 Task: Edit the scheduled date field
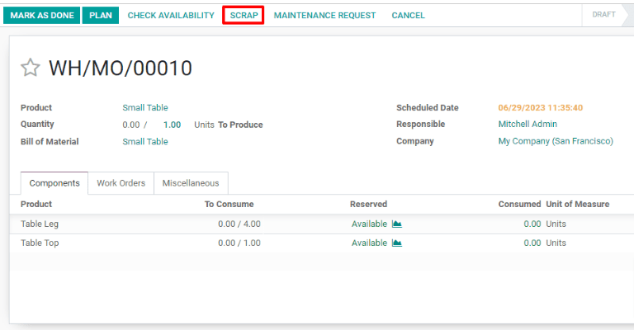541,108
